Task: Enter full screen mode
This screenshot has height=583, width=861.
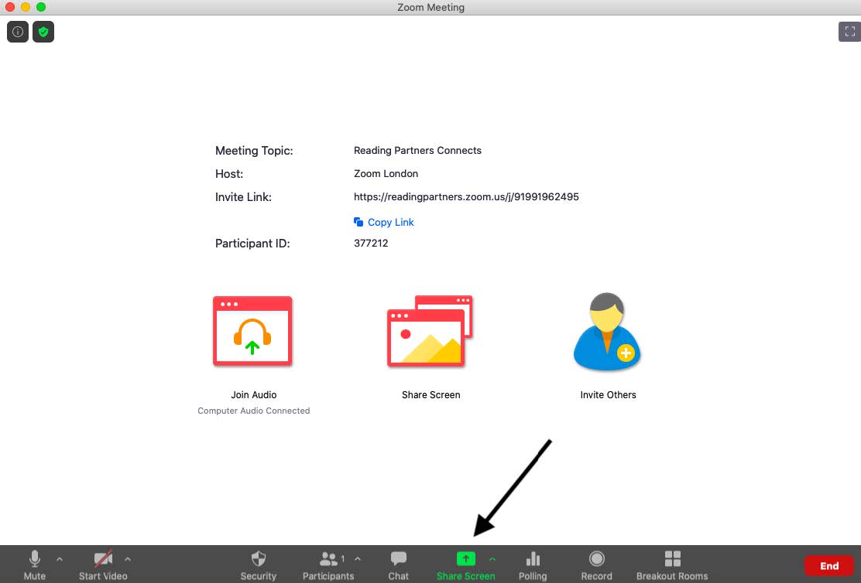Action: click(x=849, y=32)
